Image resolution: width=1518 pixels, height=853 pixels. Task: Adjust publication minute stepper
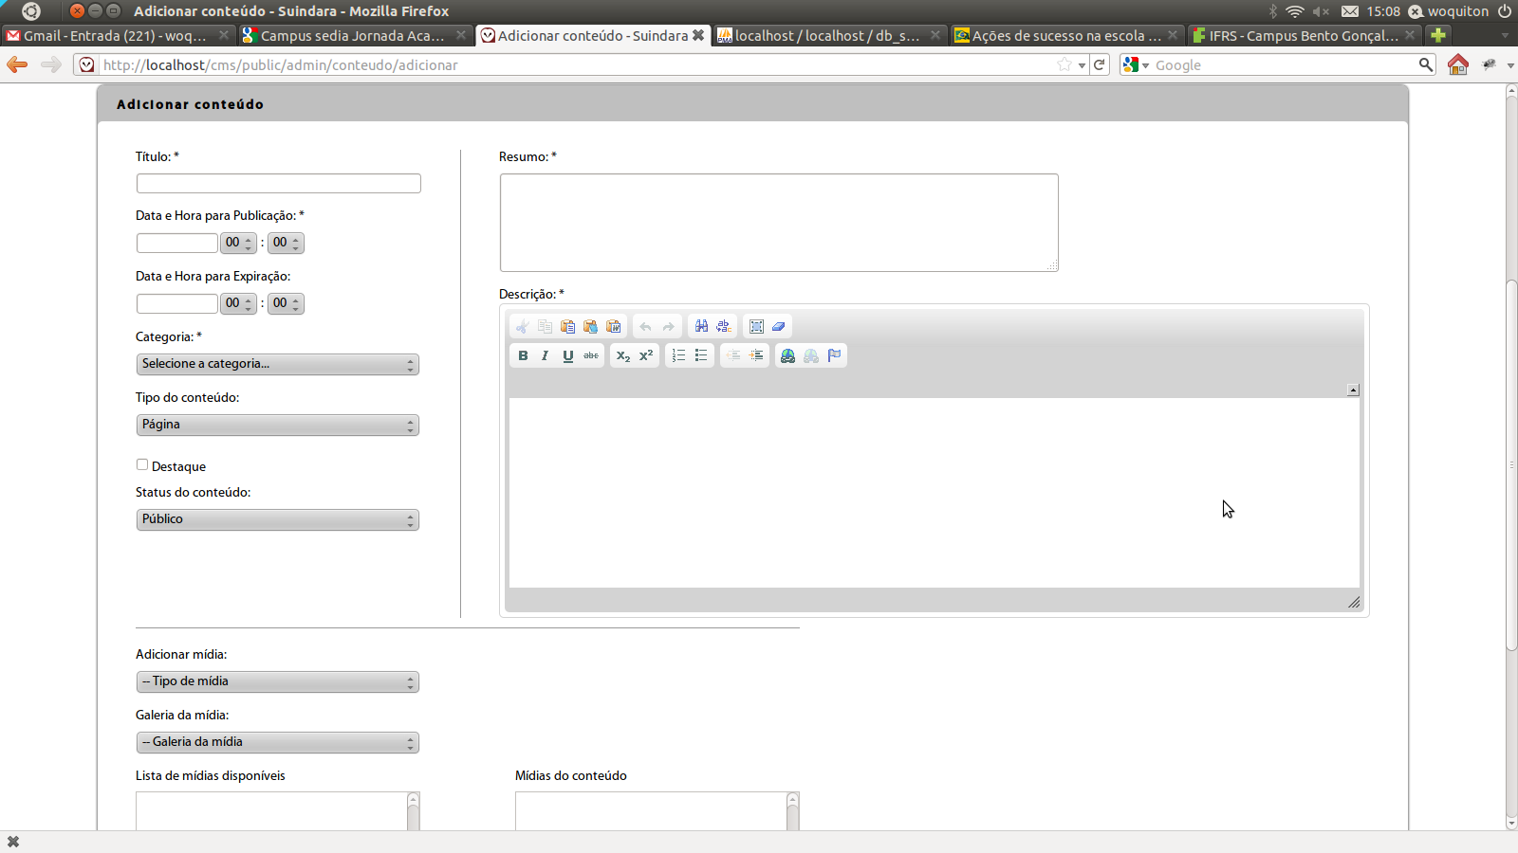(286, 243)
